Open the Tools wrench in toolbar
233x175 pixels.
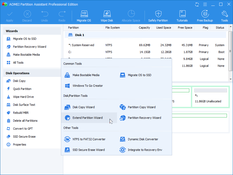[224, 16]
